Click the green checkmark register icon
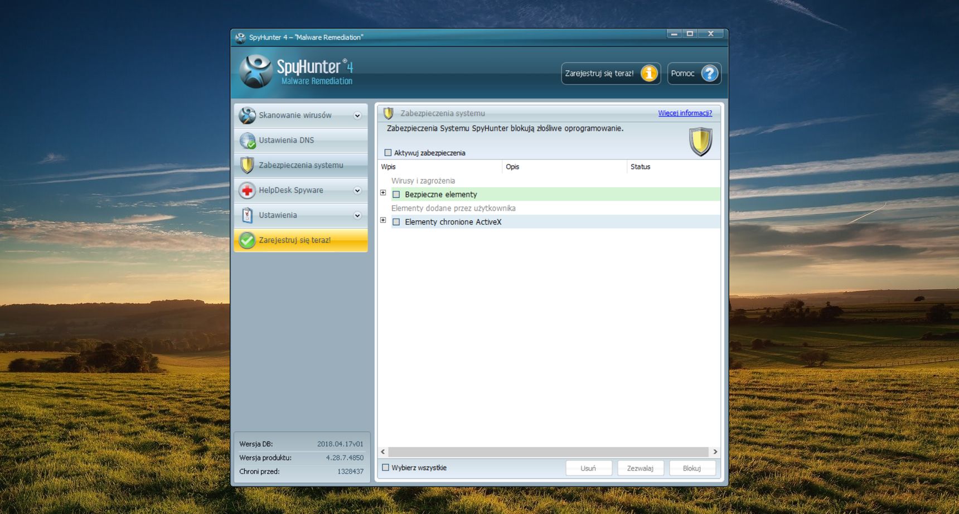The height and width of the screenshot is (514, 959). click(x=247, y=240)
